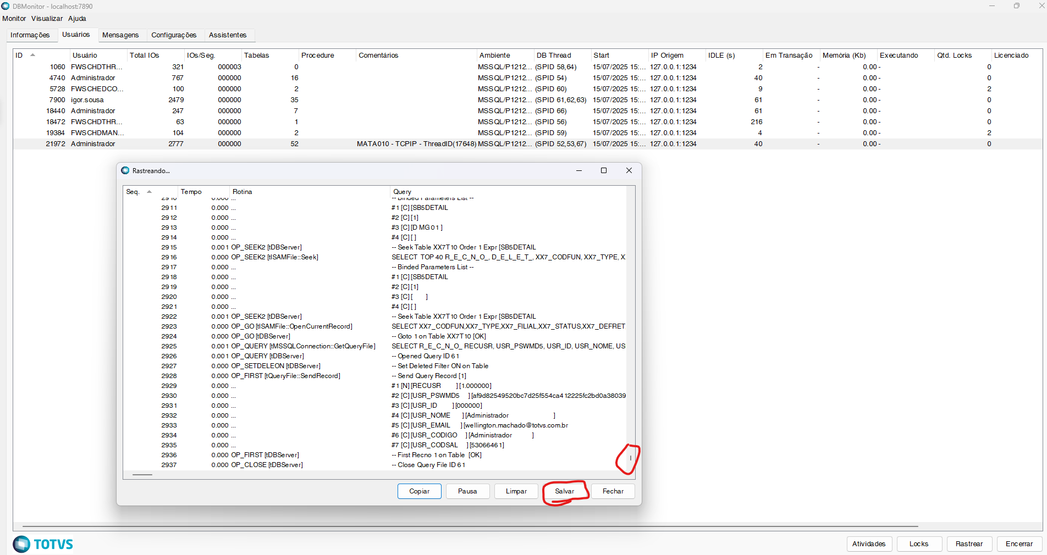Screen dimensions: 1047x555
Task: Select Administrador row with ID 4740
Action: pyautogui.click(x=528, y=78)
